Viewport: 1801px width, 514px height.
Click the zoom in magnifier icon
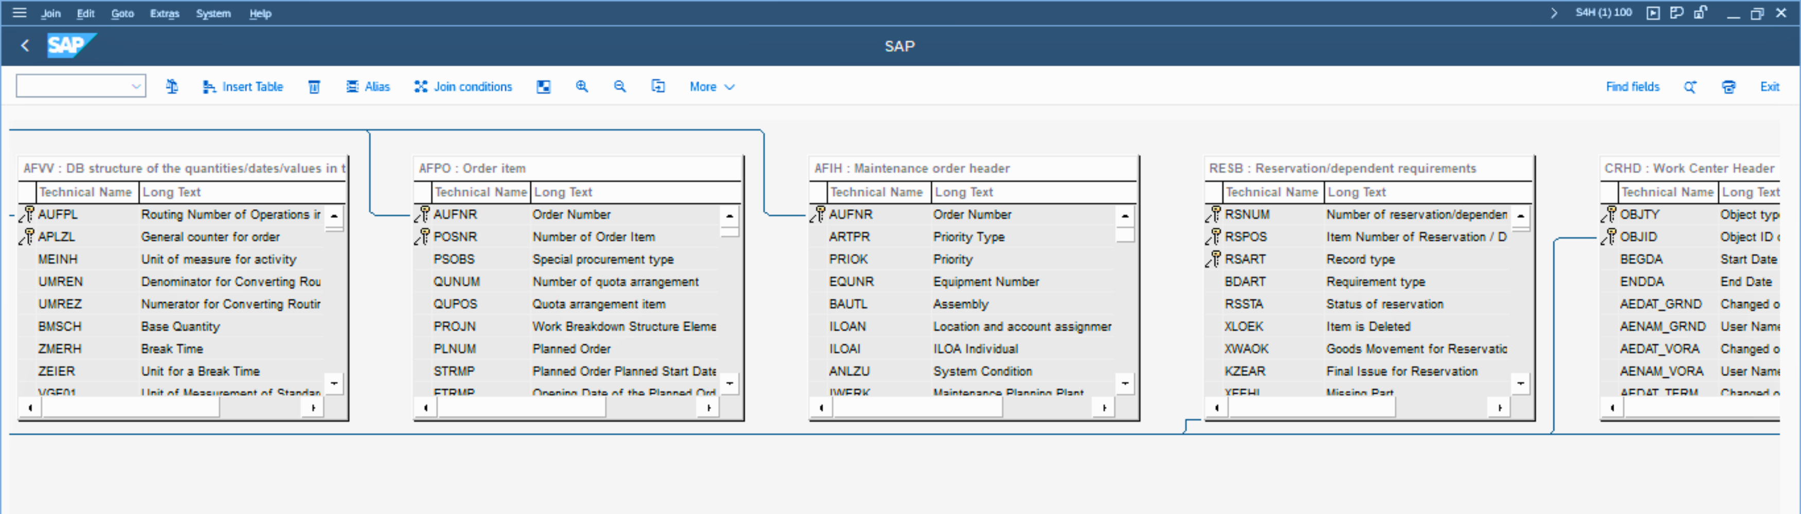[581, 86]
